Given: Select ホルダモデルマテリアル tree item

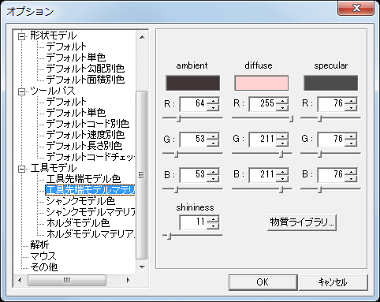Looking at the screenshot, I should pos(90,234).
